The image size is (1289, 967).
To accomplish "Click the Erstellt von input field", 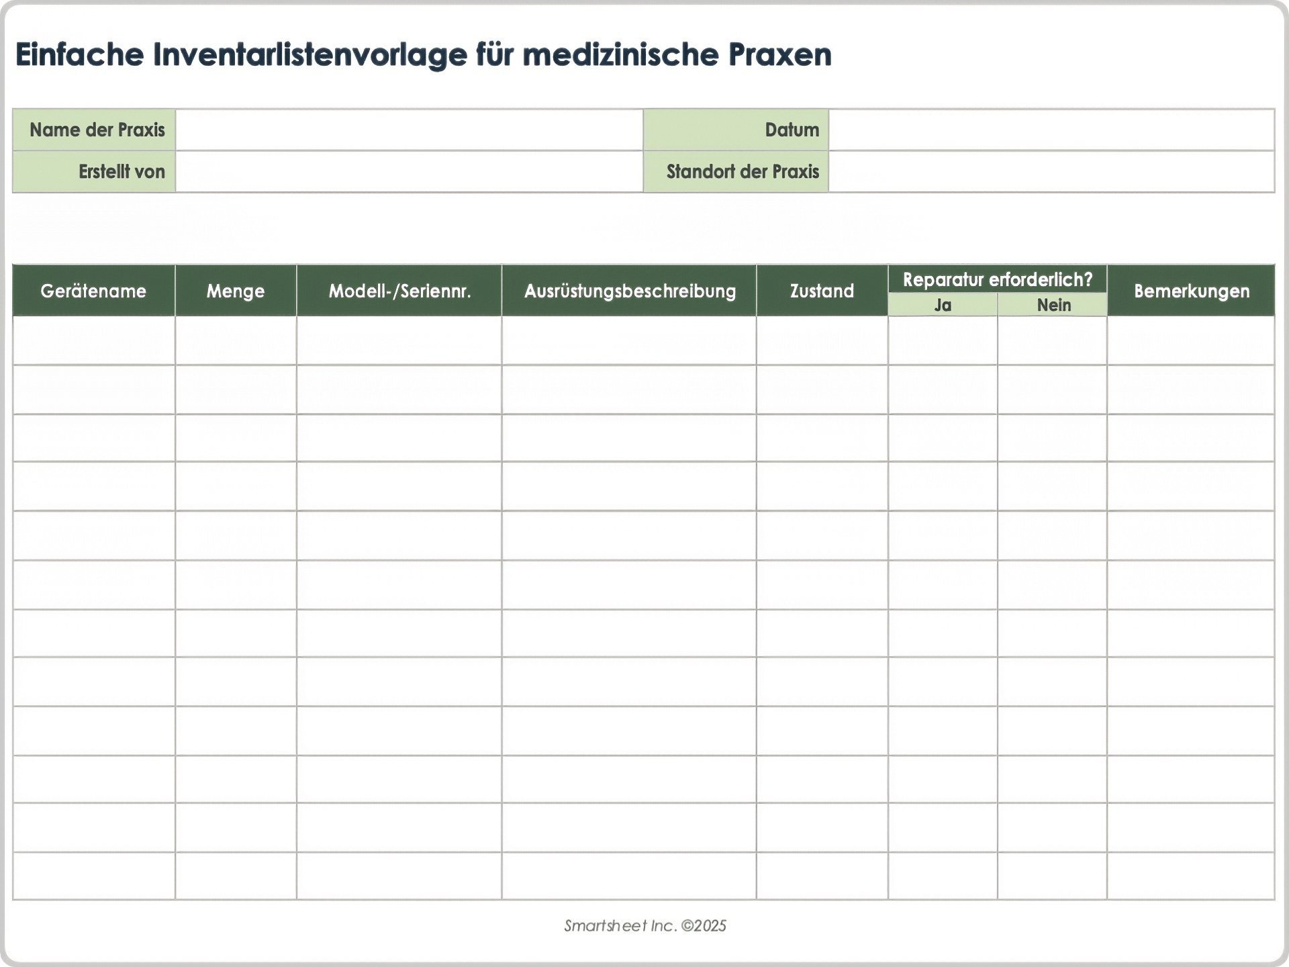I will click(409, 172).
